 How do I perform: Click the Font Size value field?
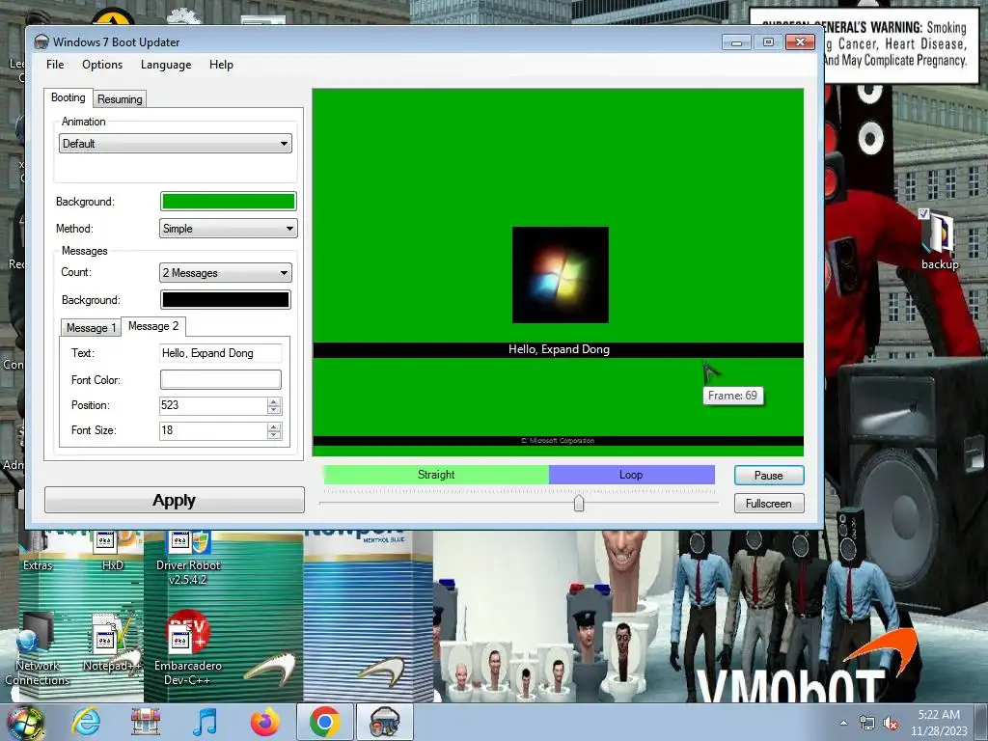tap(213, 430)
